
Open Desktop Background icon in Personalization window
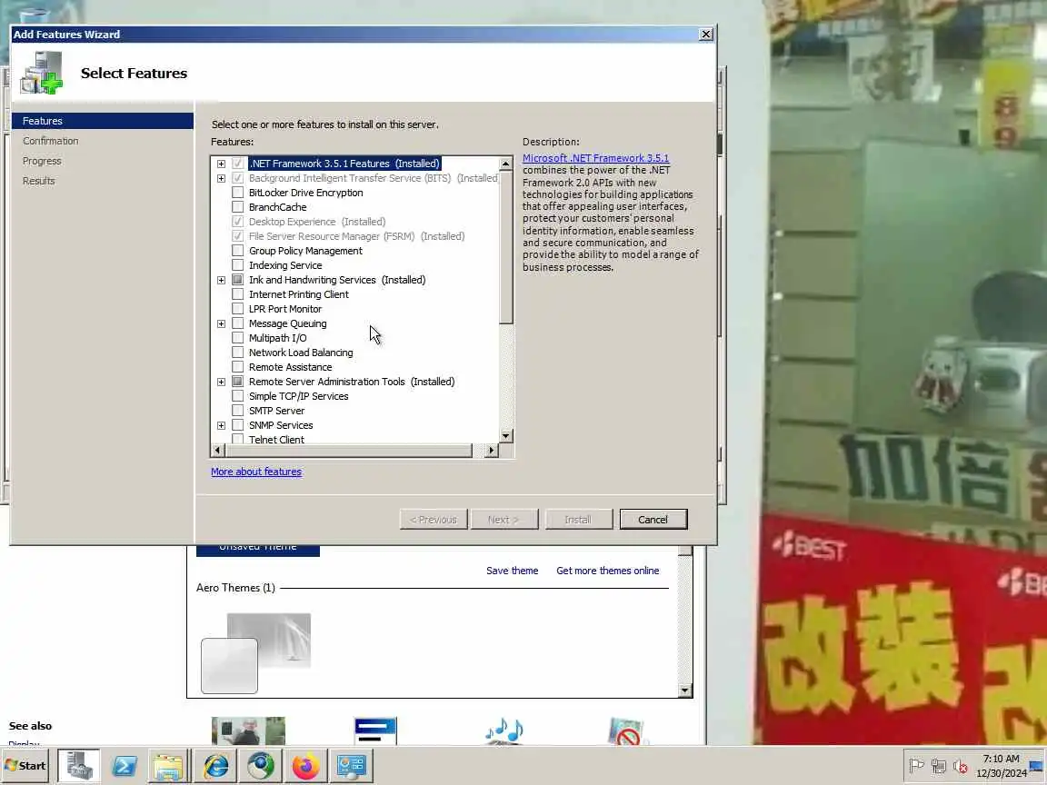coord(248,730)
